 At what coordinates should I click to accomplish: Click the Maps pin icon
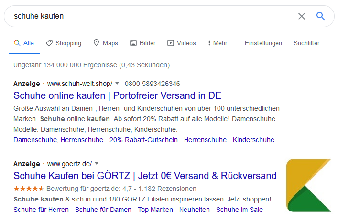click(96, 43)
